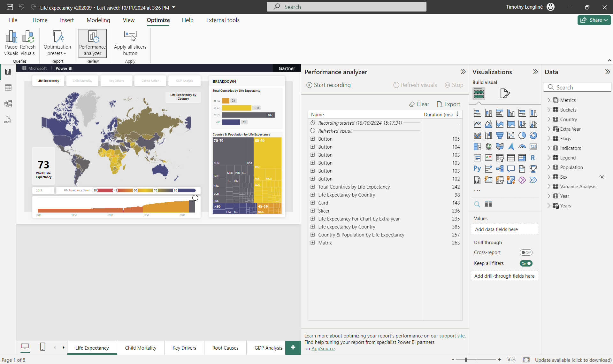613x364 pixels.
Task: Add a new page with plus button
Action: (293, 347)
